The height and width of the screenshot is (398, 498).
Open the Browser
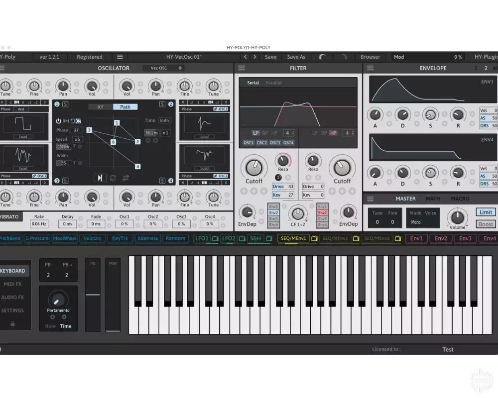coord(370,57)
